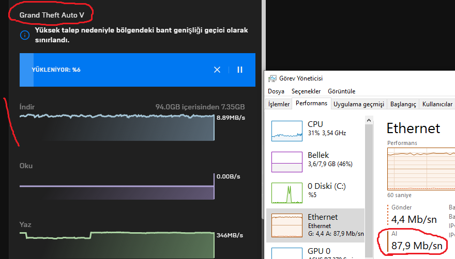Click the 0.00B/s read speed value
This screenshot has width=455, height=259.
(x=229, y=176)
